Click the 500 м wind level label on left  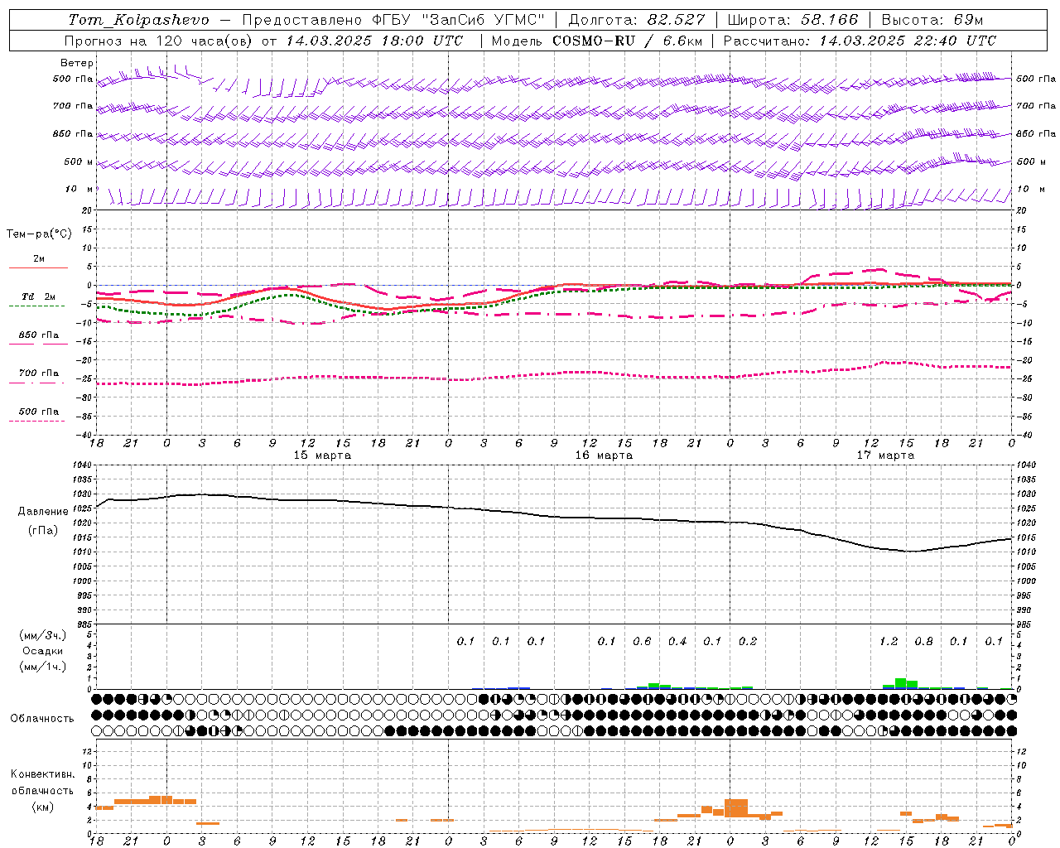tap(79, 161)
